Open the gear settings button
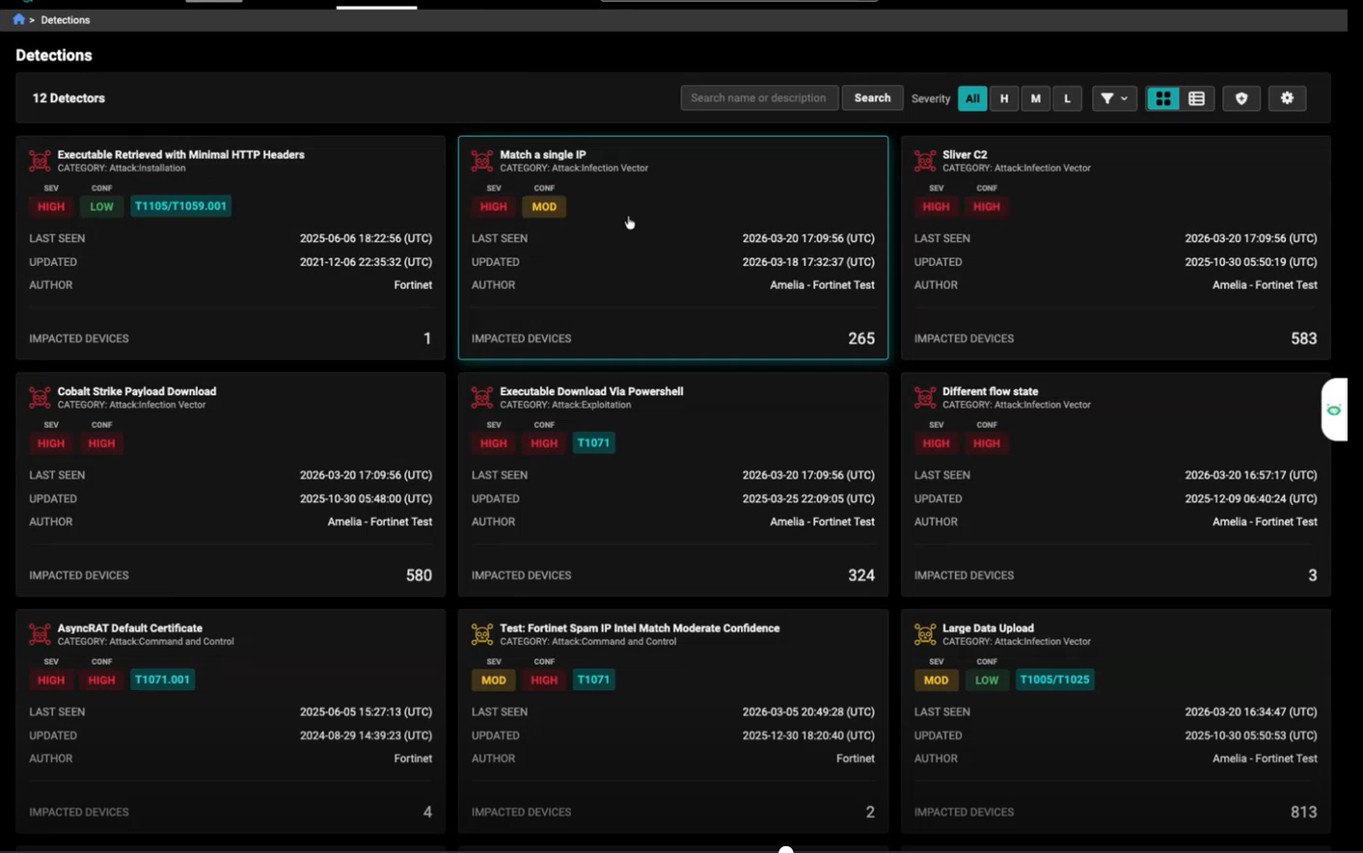 [x=1287, y=98]
